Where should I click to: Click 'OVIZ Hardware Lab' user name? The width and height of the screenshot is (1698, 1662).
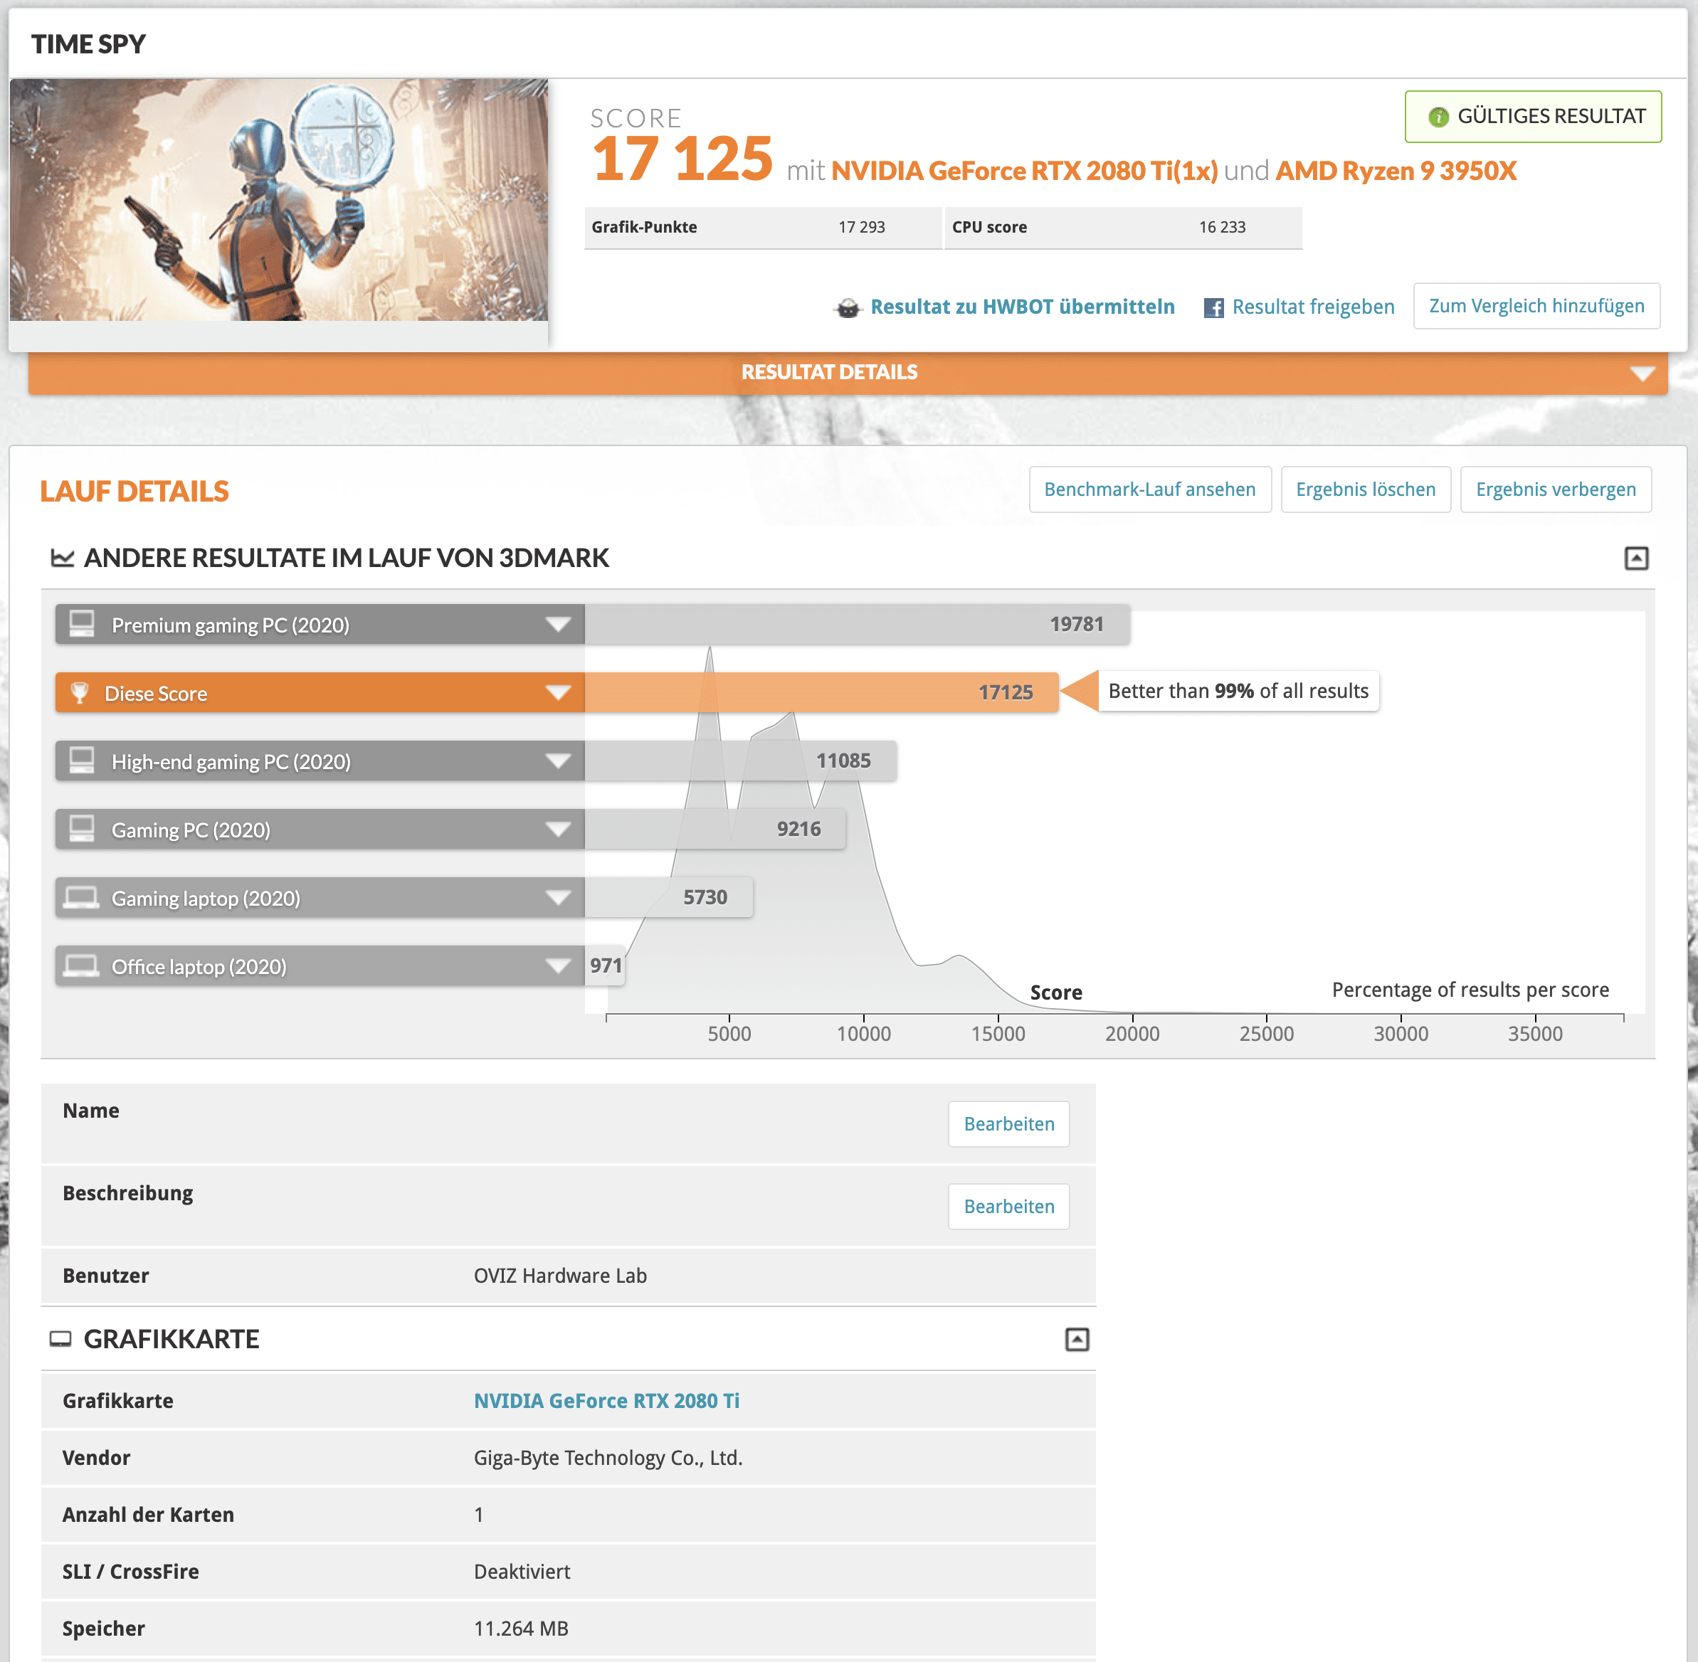coord(559,1276)
